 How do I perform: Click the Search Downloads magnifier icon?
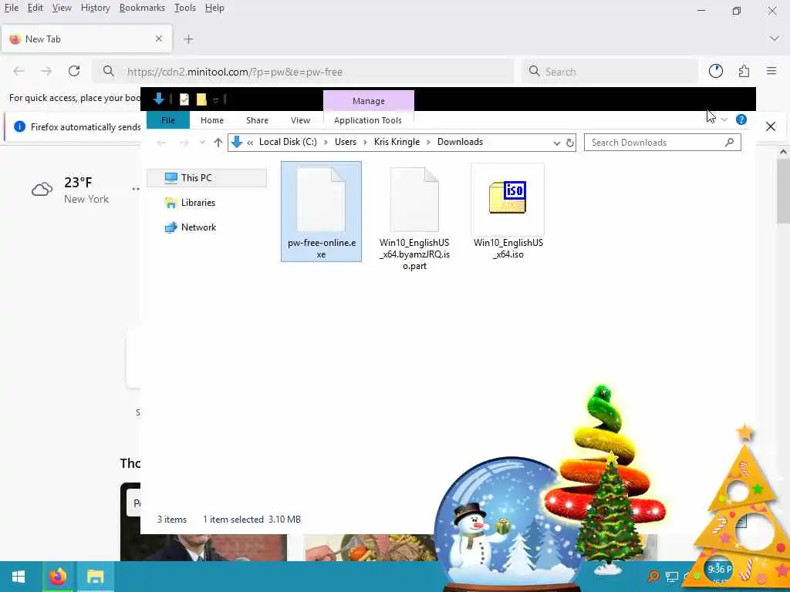[x=729, y=143]
